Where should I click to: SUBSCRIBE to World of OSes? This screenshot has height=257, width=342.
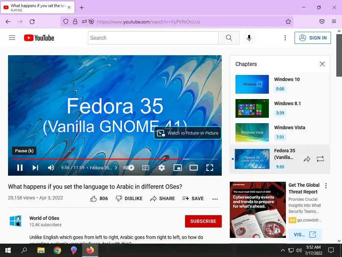tap(203, 221)
